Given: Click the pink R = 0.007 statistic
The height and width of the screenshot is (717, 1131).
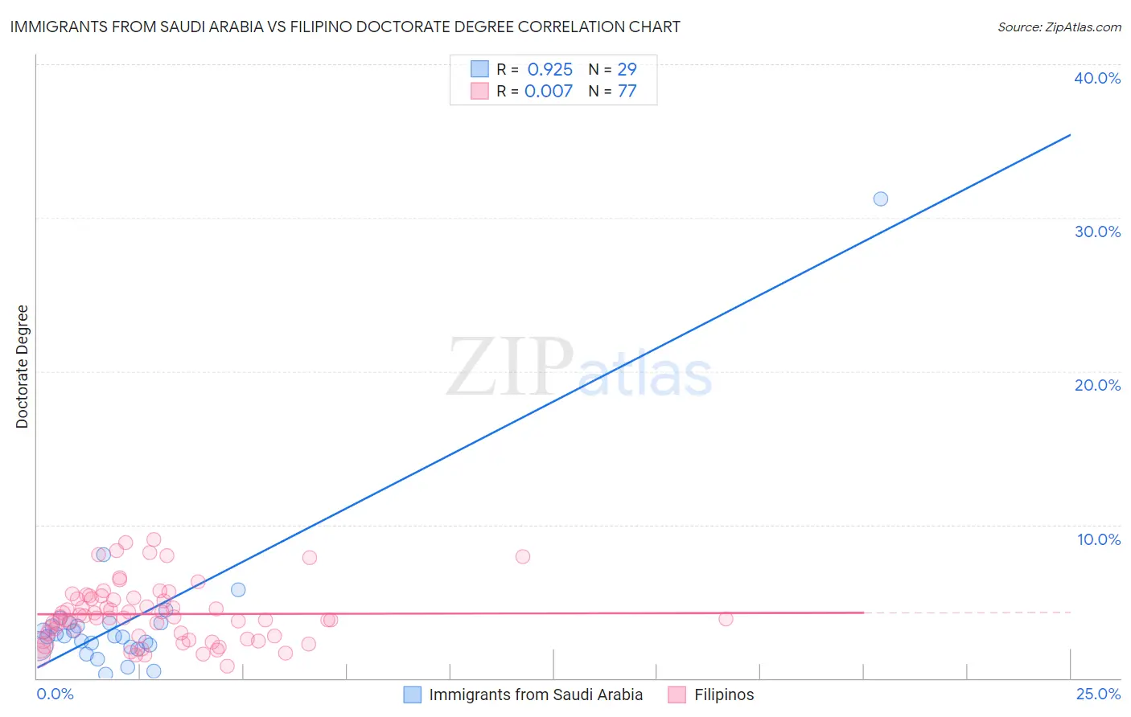Looking at the screenshot, I should (534, 91).
